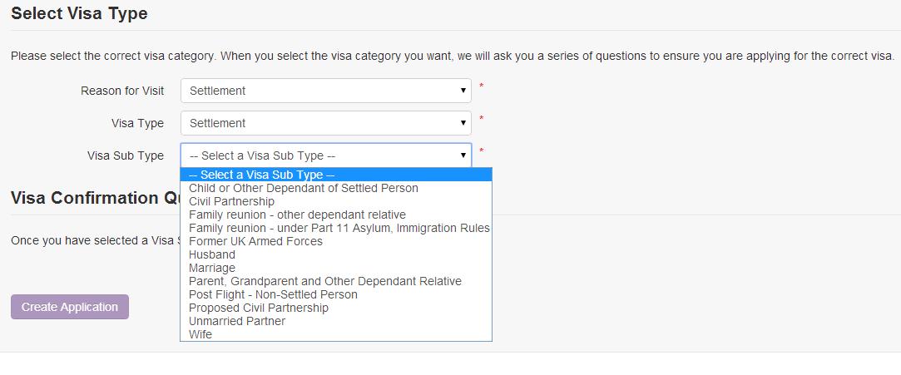901x375 pixels.
Task: Choose the Wife visa sub type
Action: pos(200,334)
